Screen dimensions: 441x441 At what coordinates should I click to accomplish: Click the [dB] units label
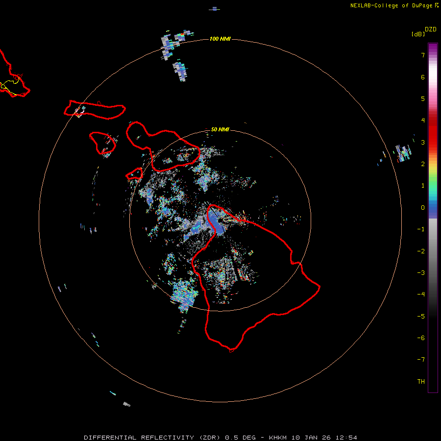[418, 34]
